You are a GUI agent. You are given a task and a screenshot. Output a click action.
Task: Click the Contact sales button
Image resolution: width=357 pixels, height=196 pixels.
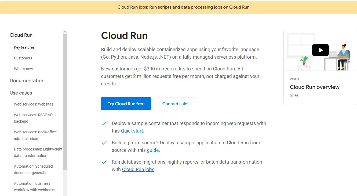[176, 104]
